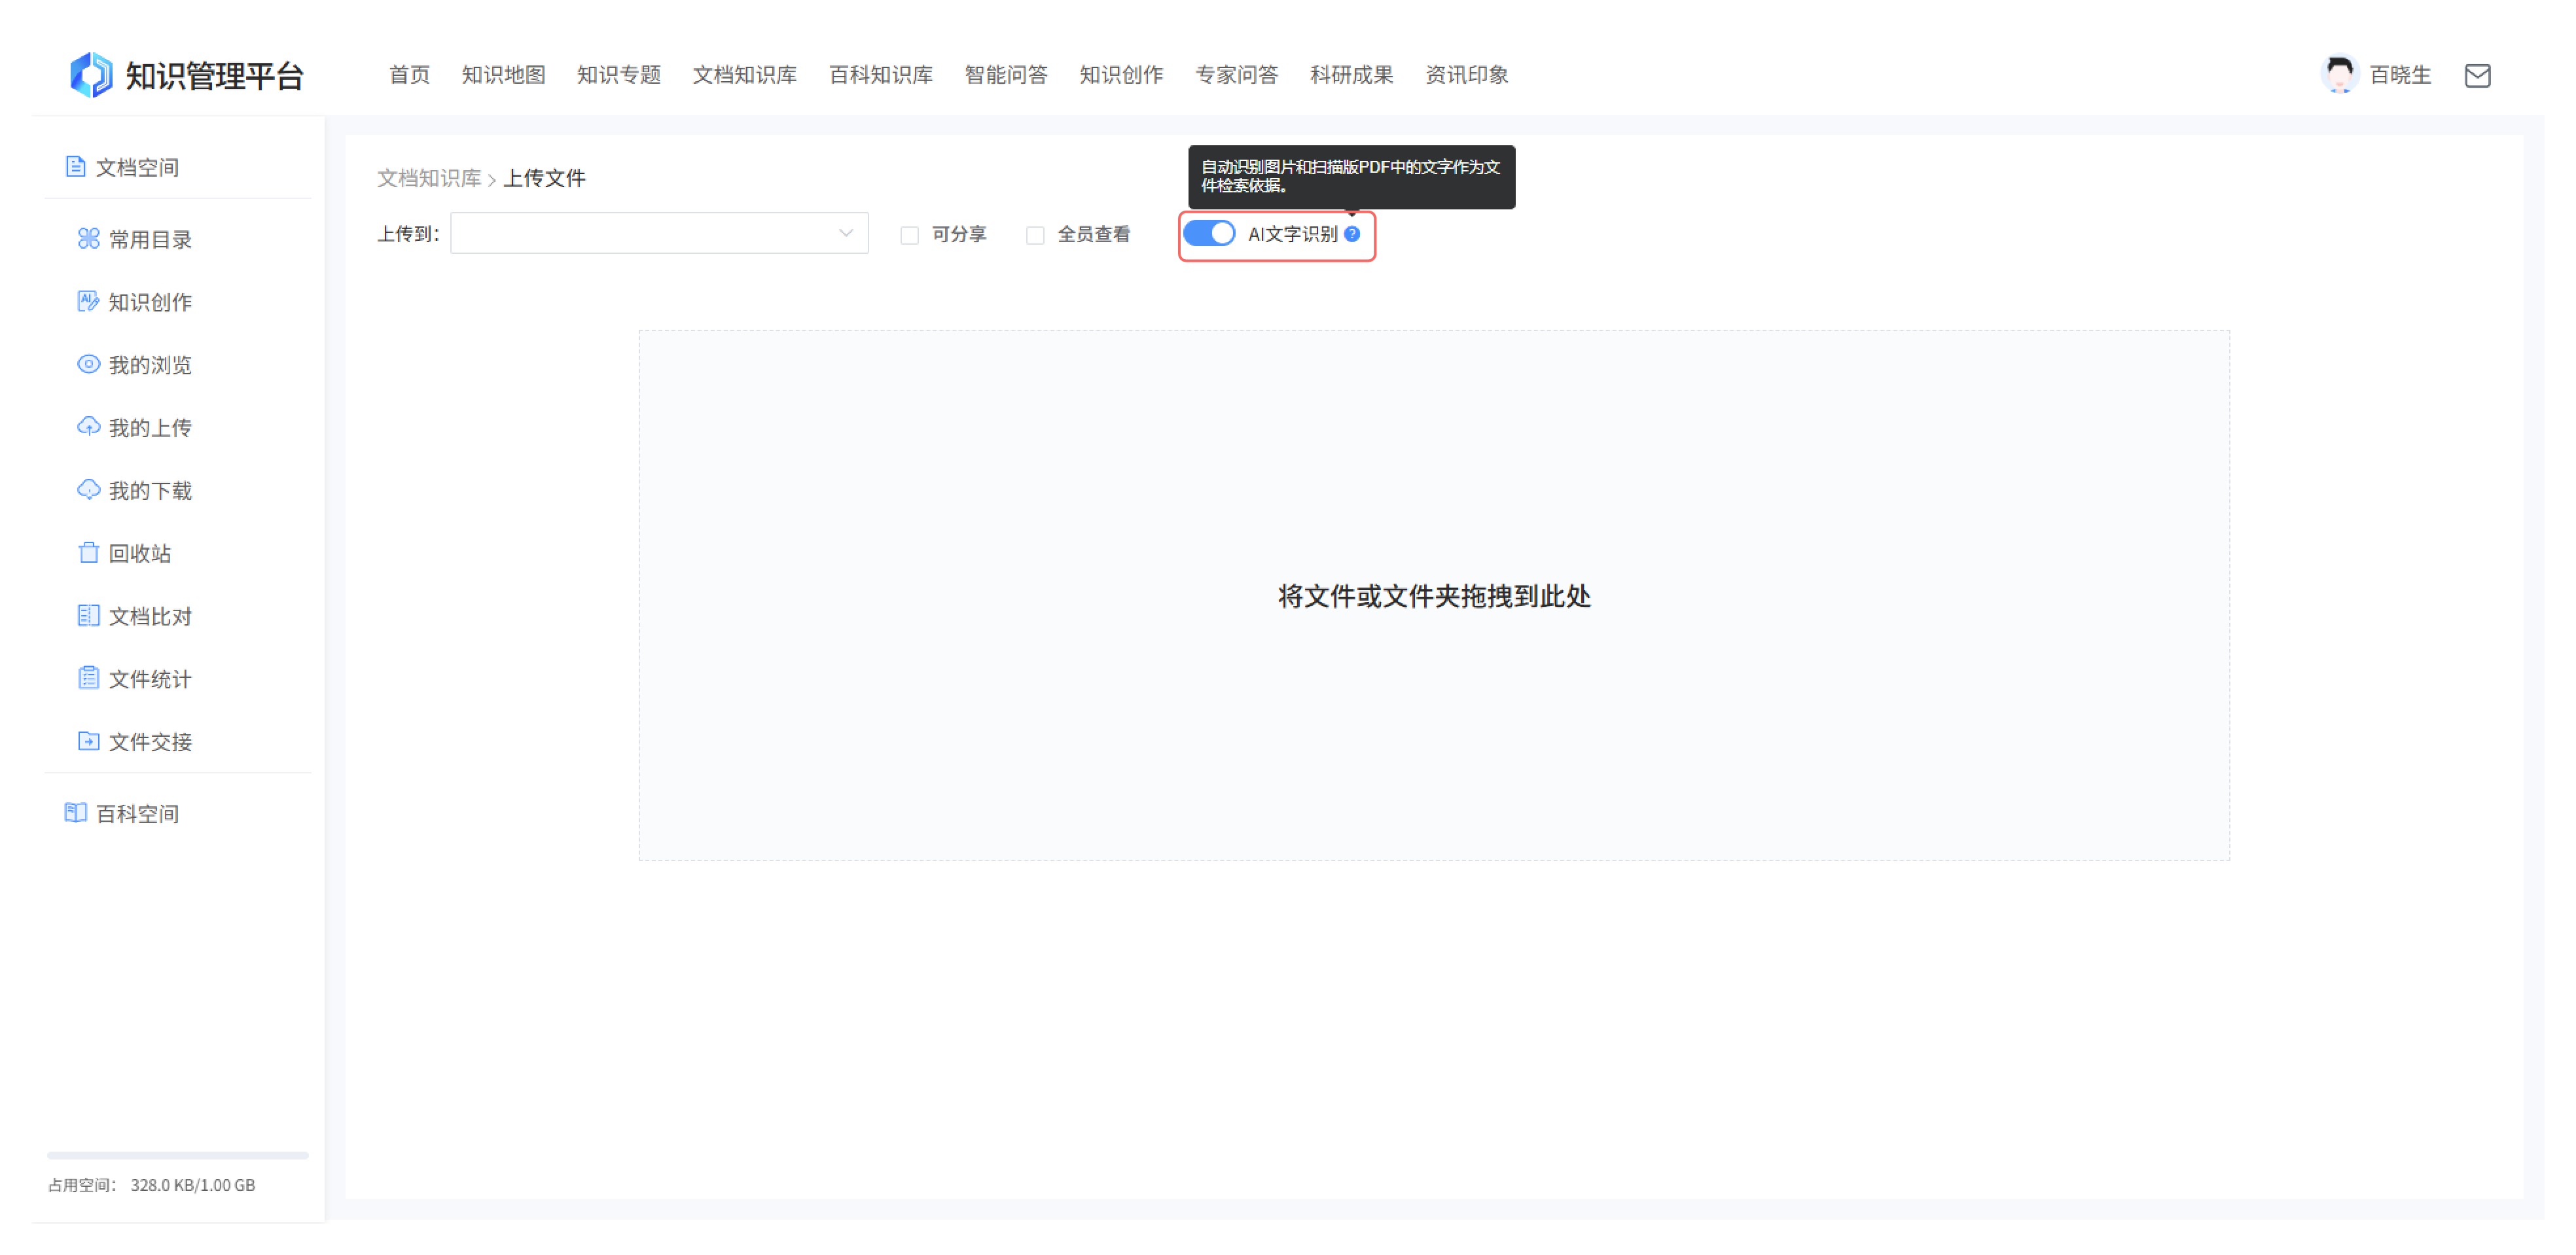Screen dimensions: 2576x1255
Task: Click the 文档比对 compare icon
Action: 88,615
